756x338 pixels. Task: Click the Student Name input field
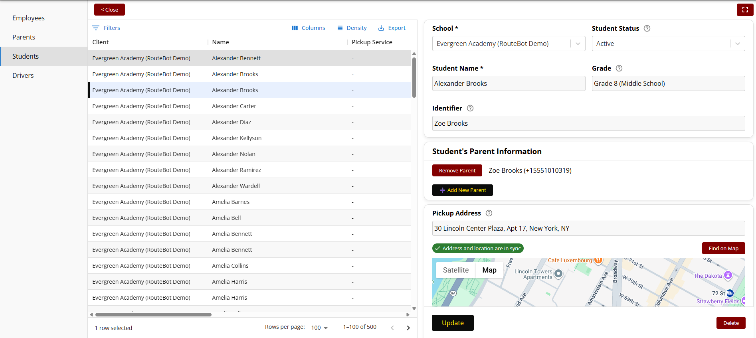509,83
